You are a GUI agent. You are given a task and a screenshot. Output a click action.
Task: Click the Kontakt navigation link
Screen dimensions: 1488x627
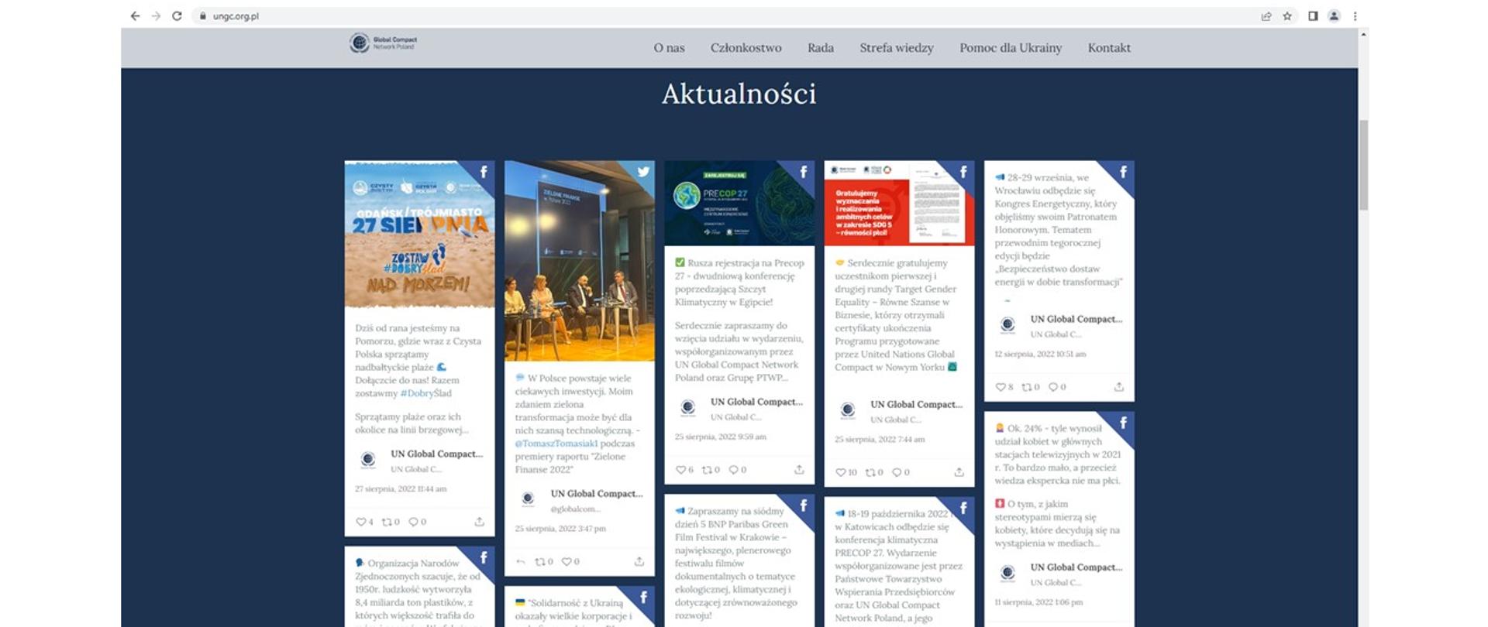coord(1108,48)
